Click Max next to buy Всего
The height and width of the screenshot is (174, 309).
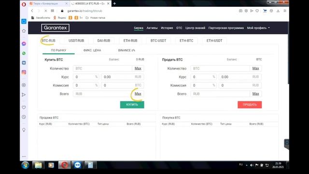[x=138, y=94]
